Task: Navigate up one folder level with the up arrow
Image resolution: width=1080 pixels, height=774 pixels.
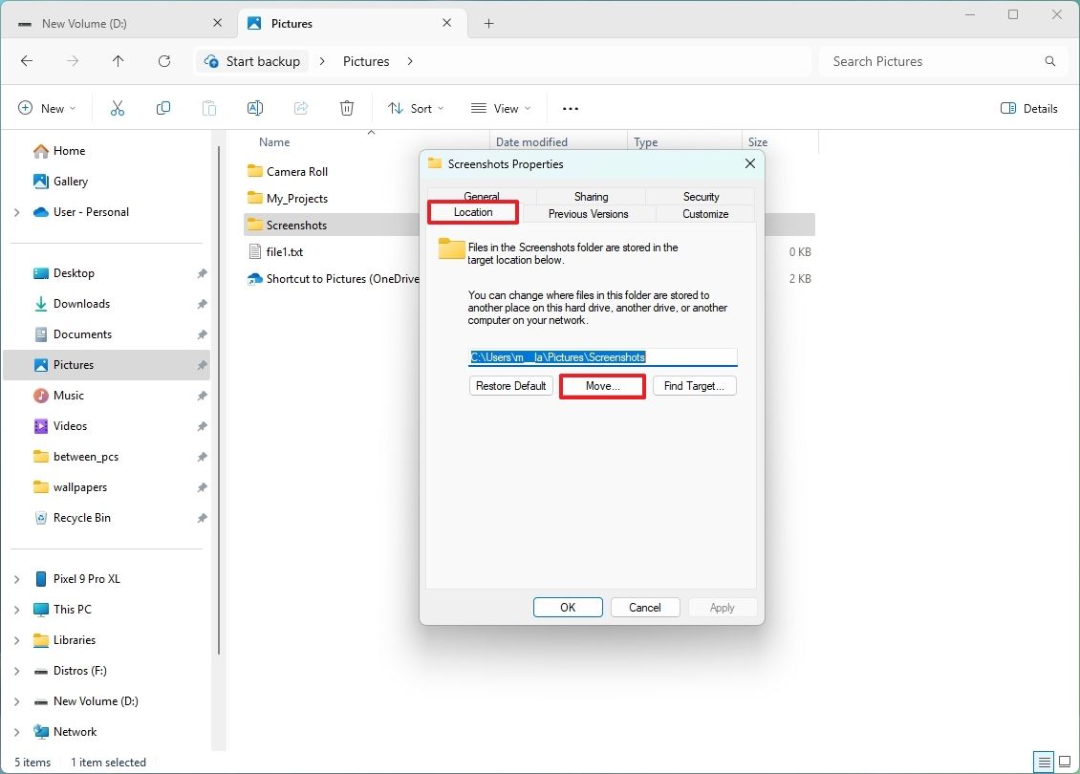Action: tap(118, 61)
